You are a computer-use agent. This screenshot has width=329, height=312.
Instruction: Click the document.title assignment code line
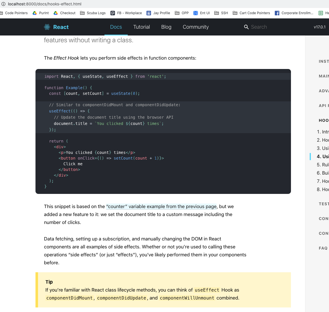pos(109,123)
